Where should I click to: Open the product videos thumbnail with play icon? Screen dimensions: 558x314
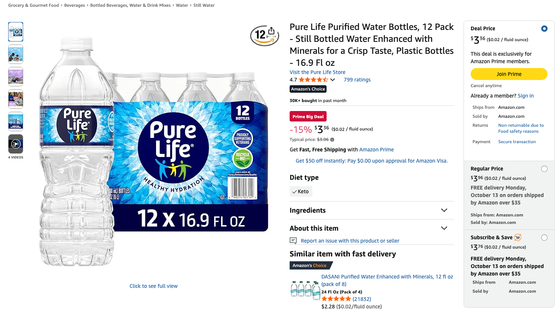pyautogui.click(x=16, y=144)
